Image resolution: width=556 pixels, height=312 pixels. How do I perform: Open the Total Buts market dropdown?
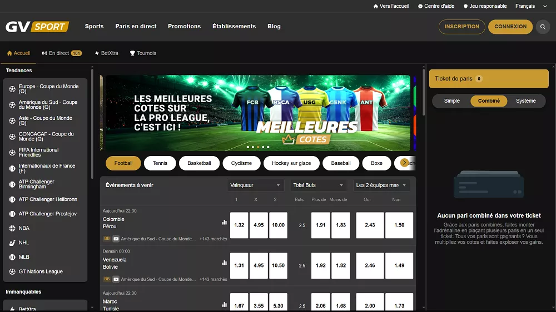click(x=319, y=185)
